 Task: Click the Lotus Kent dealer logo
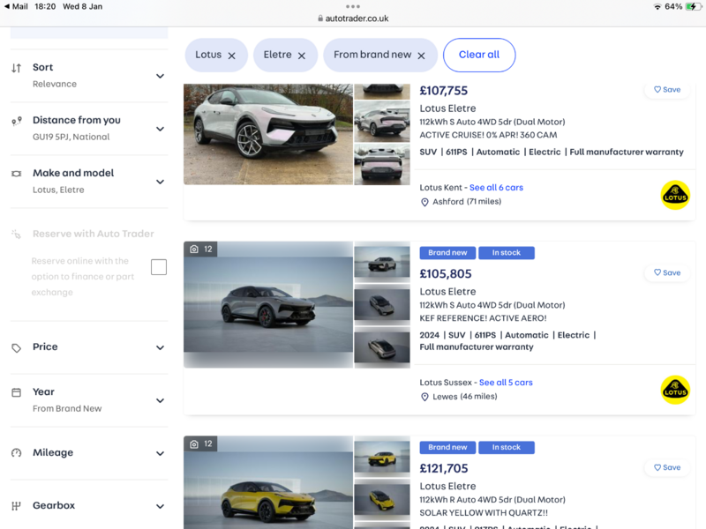(x=675, y=195)
